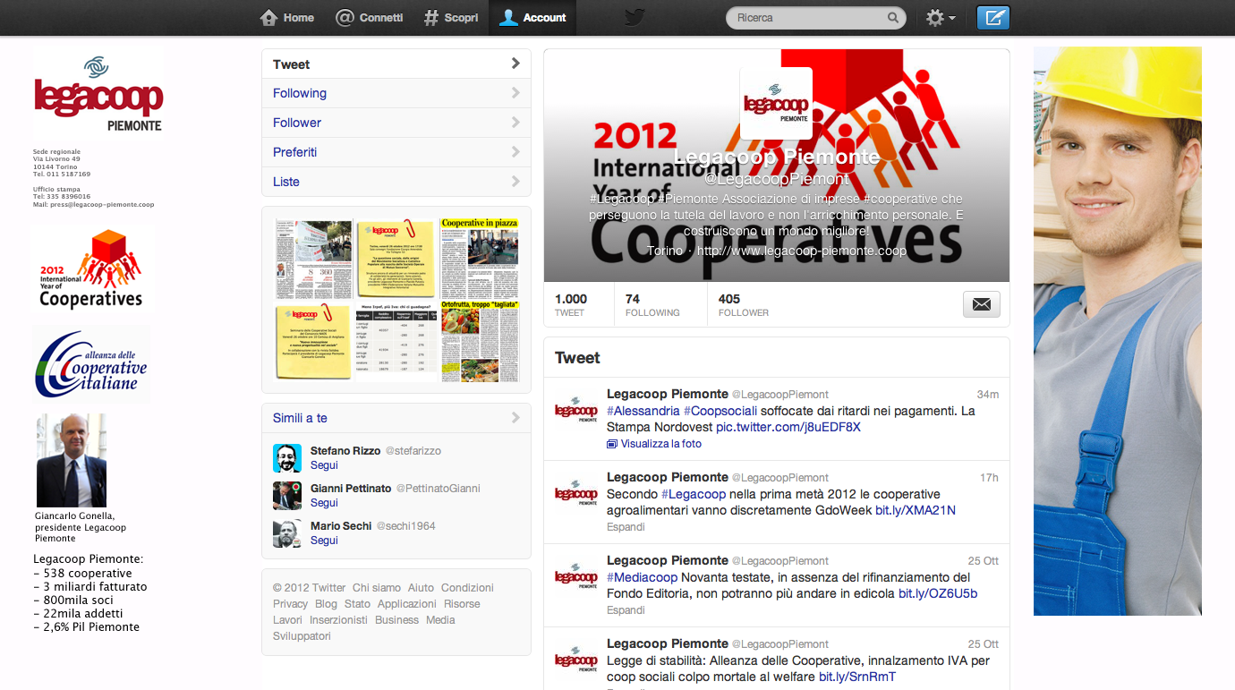The height and width of the screenshot is (690, 1235).
Task: Click the chevron next to Preferiti
Action: (x=515, y=152)
